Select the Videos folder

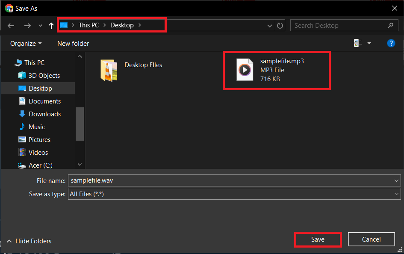pos(38,152)
